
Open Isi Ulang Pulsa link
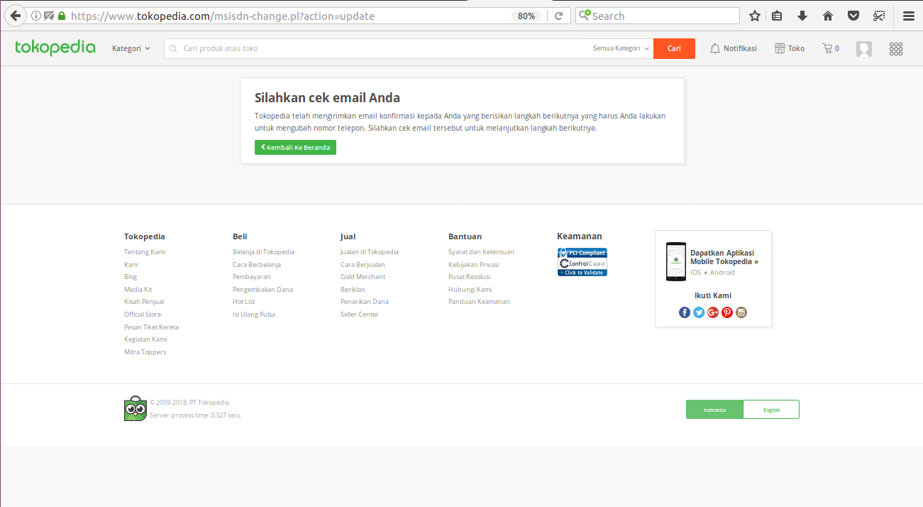(x=254, y=315)
